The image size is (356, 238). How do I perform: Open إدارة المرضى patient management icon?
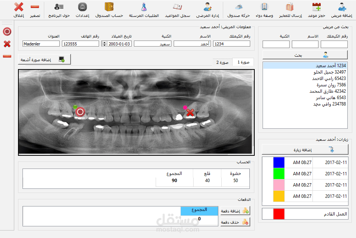click(207, 7)
